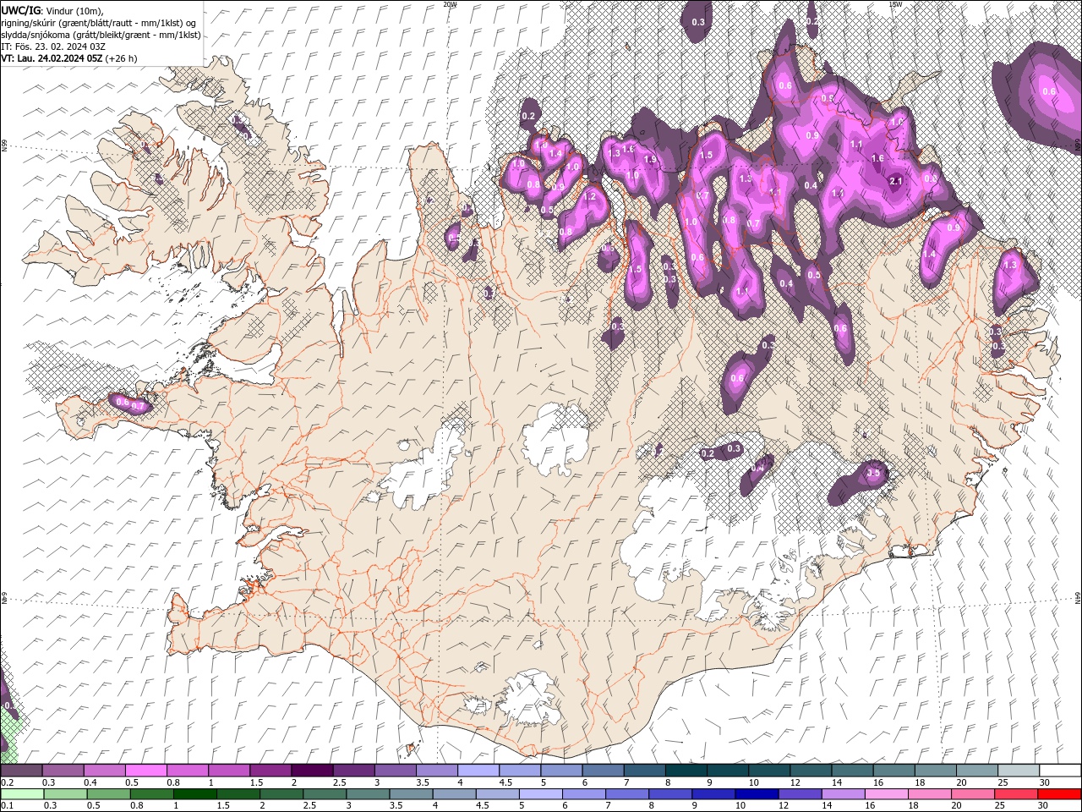Click the 15W longitude label
The width and height of the screenshot is (1082, 812).
[895, 4]
